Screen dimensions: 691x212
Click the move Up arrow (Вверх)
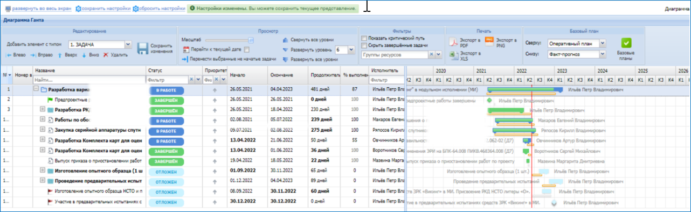pos(60,55)
